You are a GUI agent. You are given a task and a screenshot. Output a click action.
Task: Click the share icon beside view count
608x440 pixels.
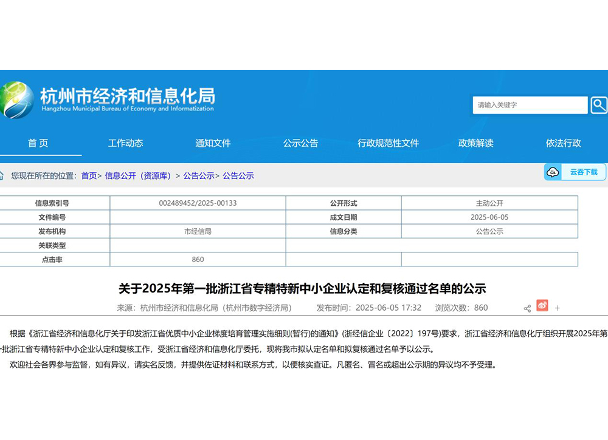pos(527,308)
